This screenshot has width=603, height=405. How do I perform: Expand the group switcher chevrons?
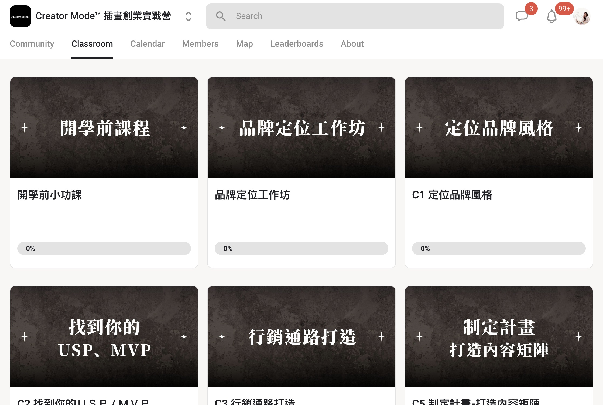[x=188, y=16]
